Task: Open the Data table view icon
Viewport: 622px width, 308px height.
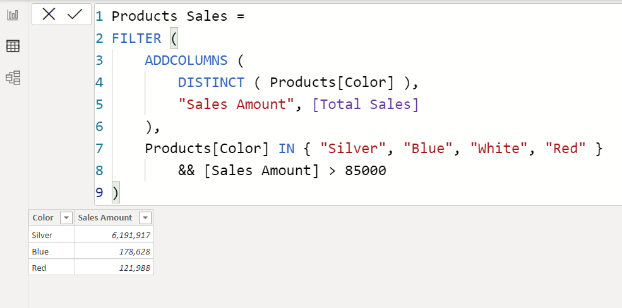Action: 13,46
